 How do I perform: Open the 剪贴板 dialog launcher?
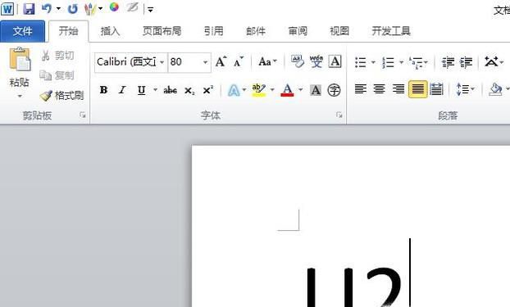(x=82, y=115)
